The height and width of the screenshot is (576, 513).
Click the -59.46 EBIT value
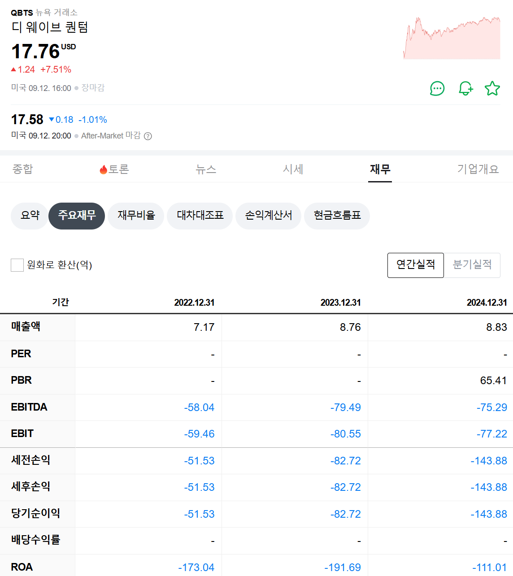199,434
